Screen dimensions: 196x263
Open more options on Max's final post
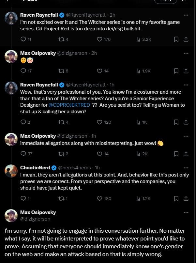[186, 212]
